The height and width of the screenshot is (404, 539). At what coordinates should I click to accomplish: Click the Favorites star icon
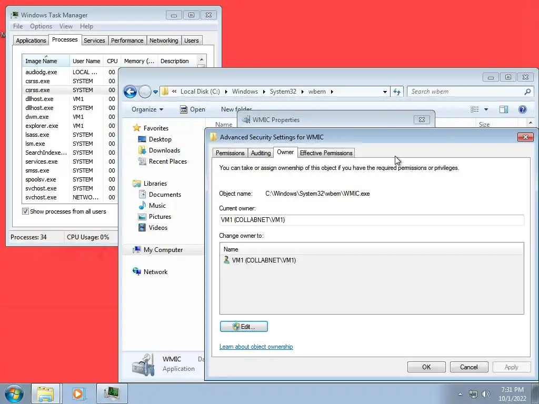pyautogui.click(x=137, y=128)
